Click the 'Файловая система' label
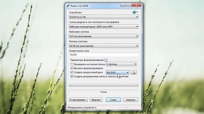The image size is (204, 114). [79, 32]
